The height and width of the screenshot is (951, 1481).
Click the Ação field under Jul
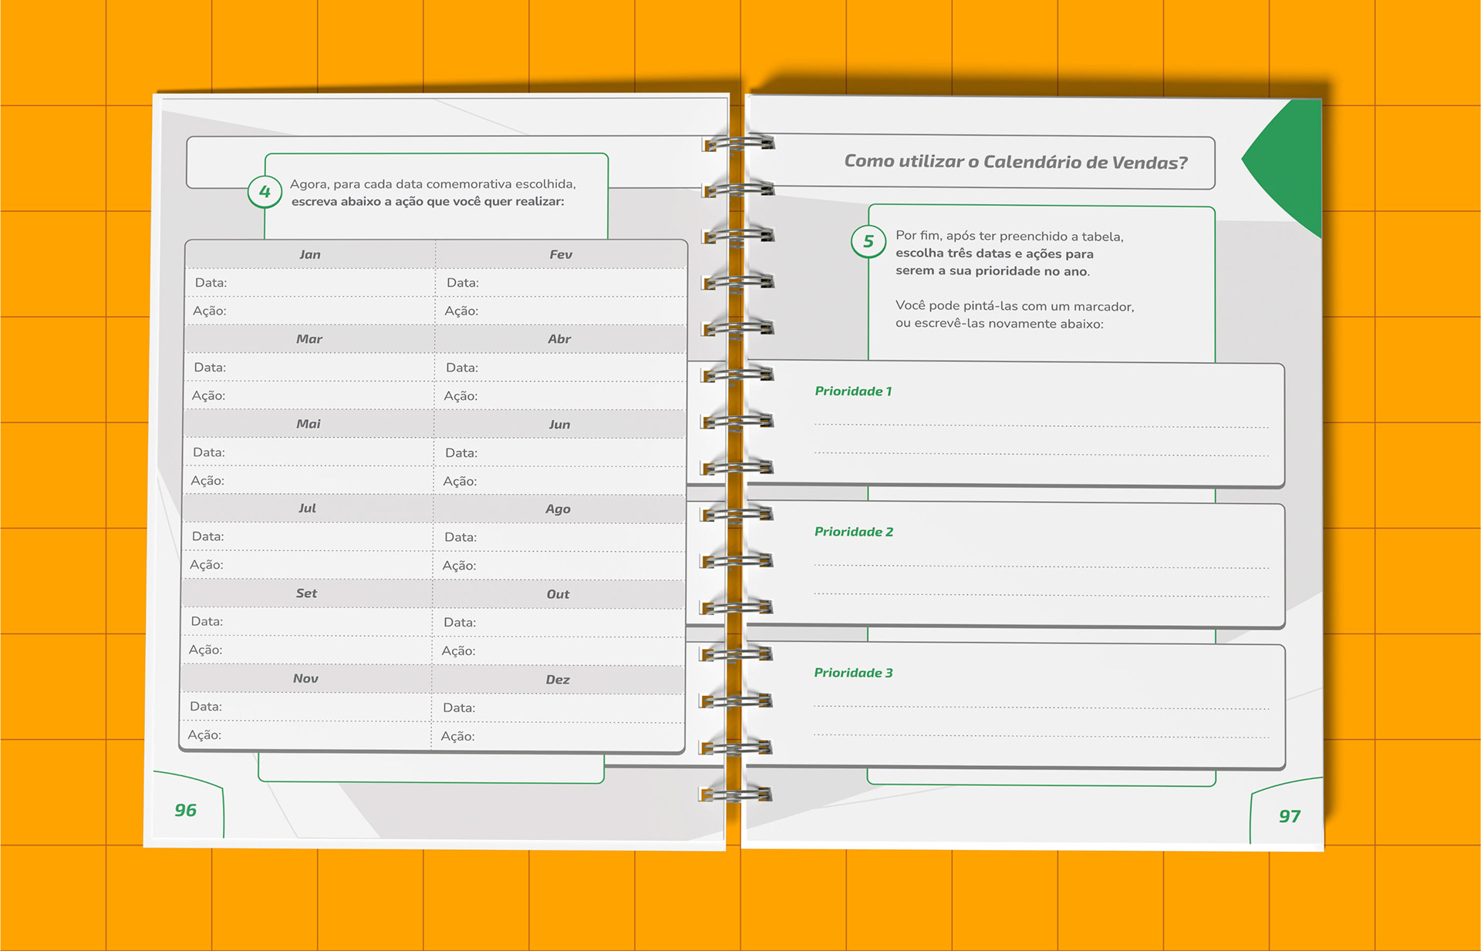click(307, 565)
